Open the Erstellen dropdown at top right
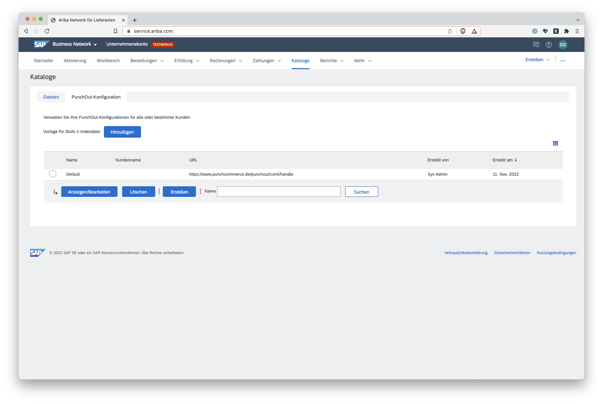This screenshot has width=603, height=404. pyautogui.click(x=538, y=60)
